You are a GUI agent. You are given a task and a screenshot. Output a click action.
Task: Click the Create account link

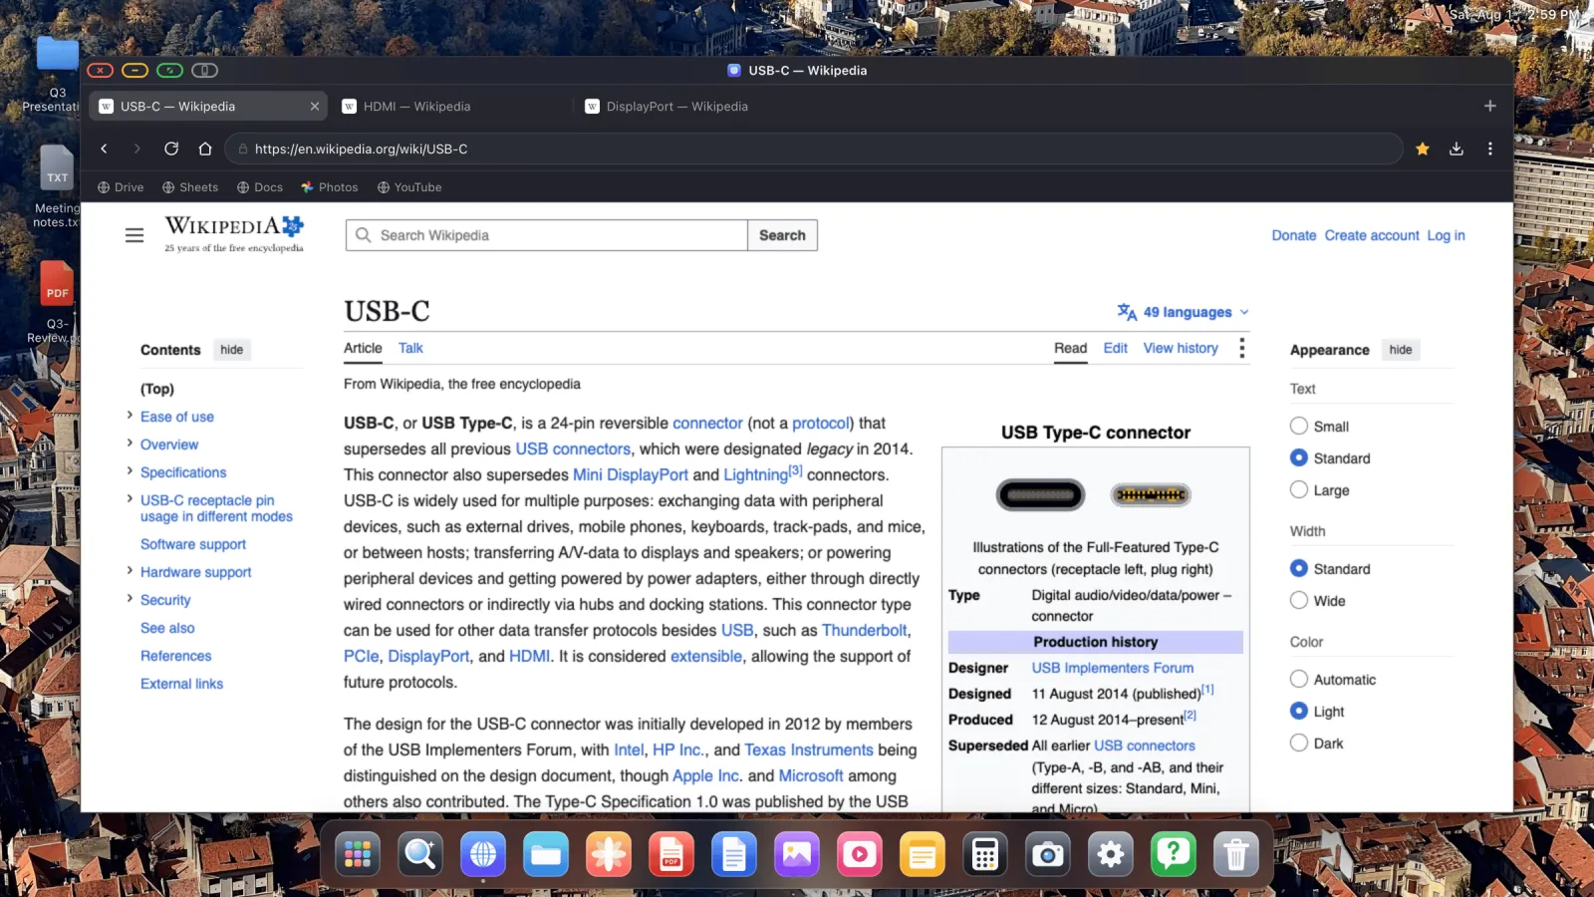(1372, 235)
